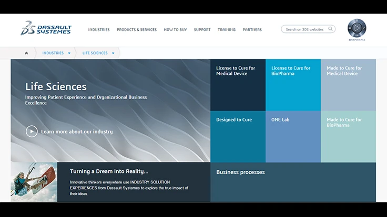The image size is (387, 217).
Task: Open the Support menu item
Action: pos(202,30)
